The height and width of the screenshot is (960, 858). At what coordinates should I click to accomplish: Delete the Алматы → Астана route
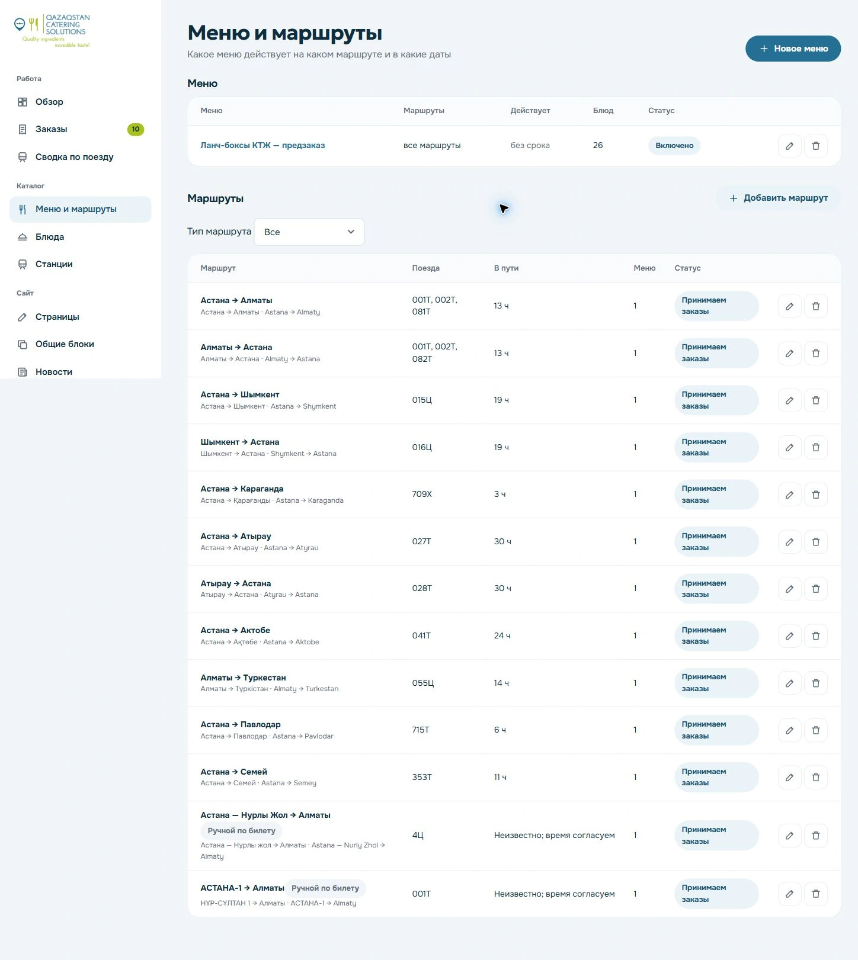tap(816, 354)
